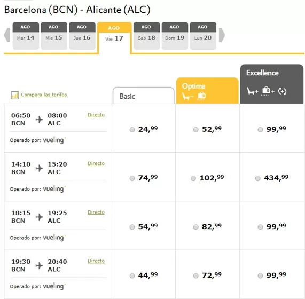Click the next dates arrow
The height and width of the screenshot is (299, 305).
coord(222,35)
